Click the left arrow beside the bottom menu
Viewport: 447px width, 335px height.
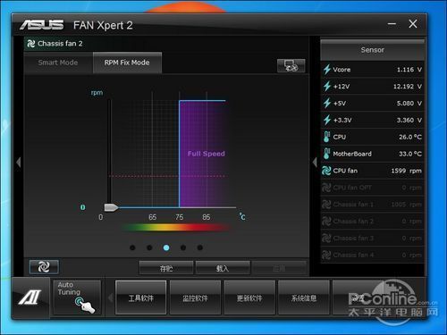(x=111, y=297)
